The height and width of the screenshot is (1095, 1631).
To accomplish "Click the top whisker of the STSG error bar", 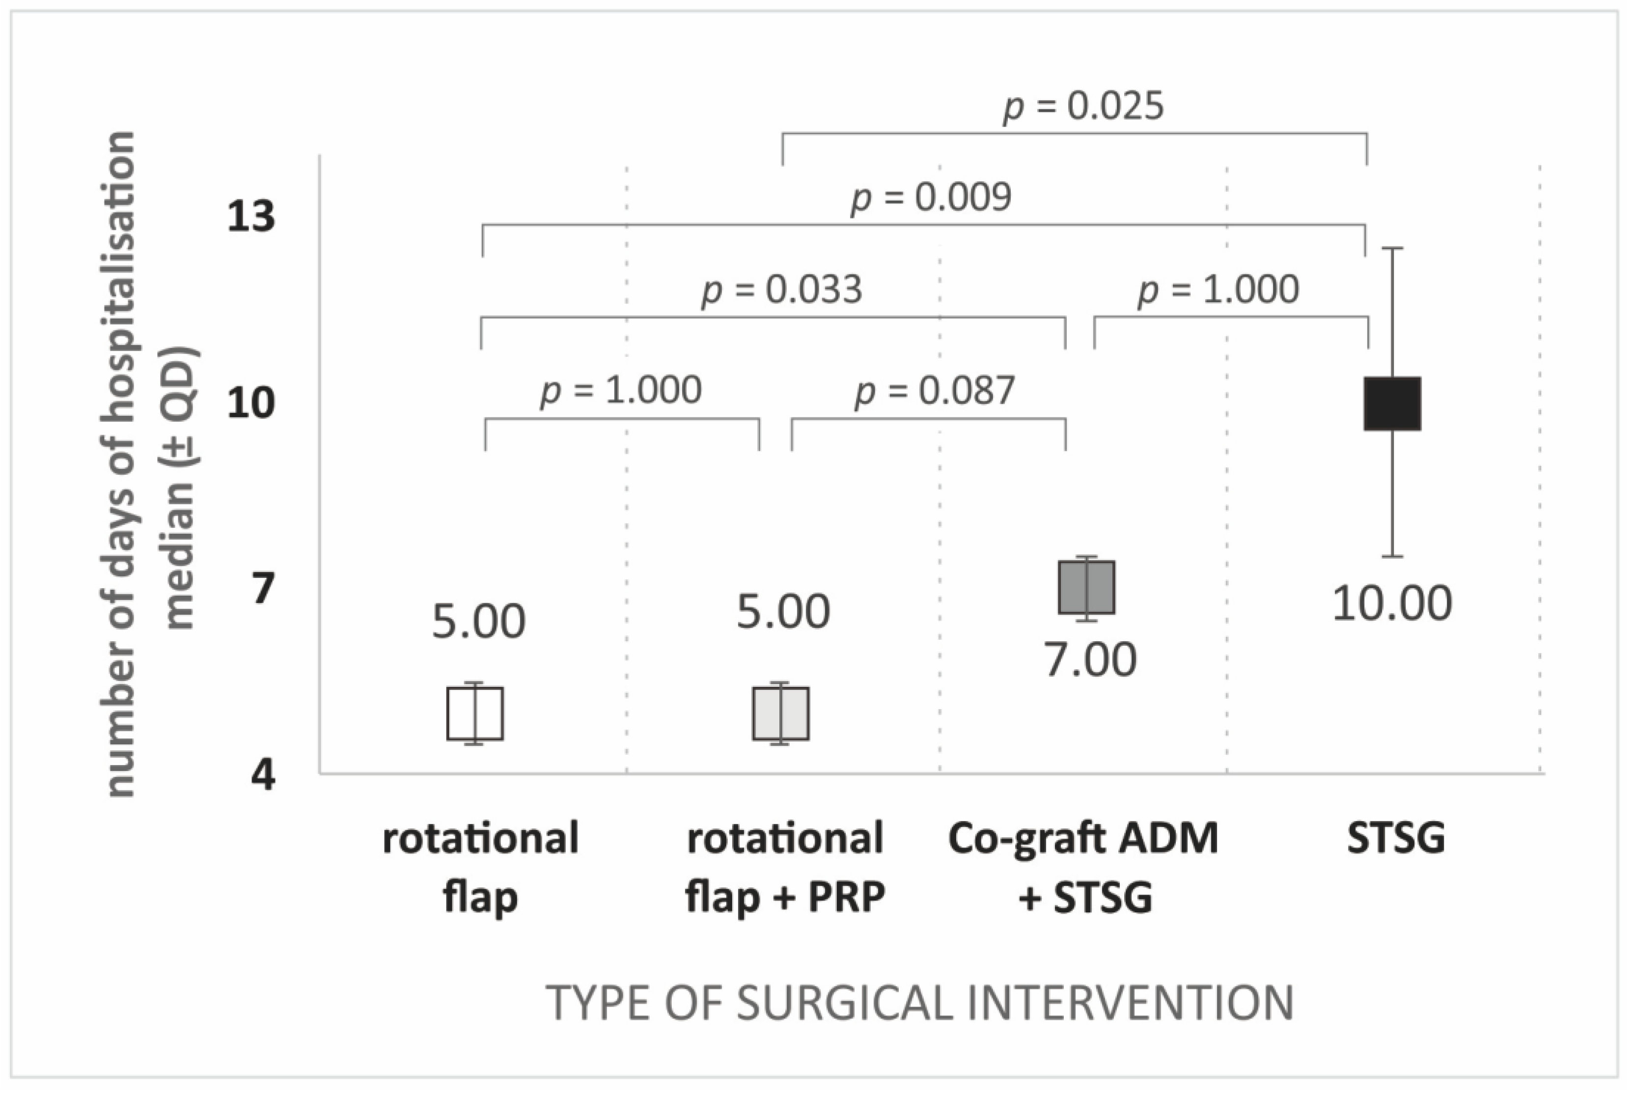I will (x=1392, y=248).
